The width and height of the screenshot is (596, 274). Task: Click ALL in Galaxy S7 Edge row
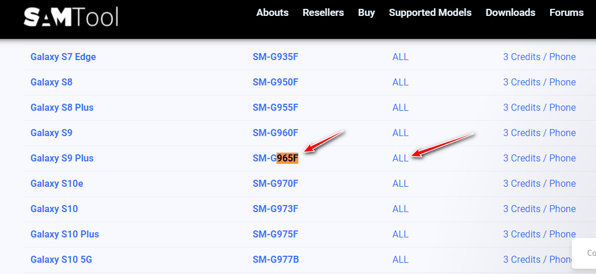pos(400,57)
